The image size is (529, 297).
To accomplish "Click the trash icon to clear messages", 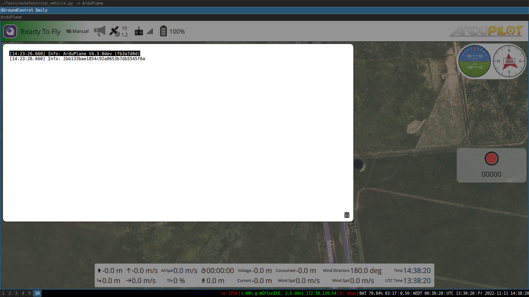I will pos(346,215).
